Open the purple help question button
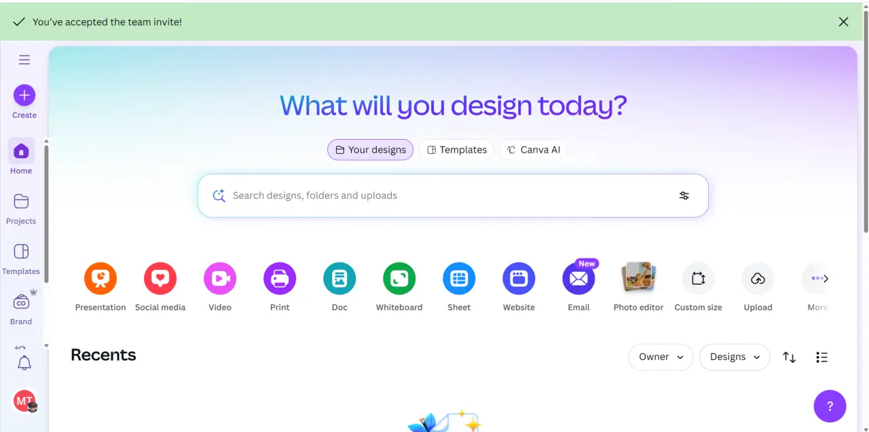This screenshot has width=869, height=432. (830, 406)
